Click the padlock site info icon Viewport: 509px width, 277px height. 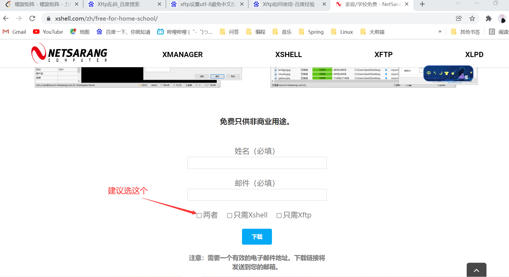point(49,18)
